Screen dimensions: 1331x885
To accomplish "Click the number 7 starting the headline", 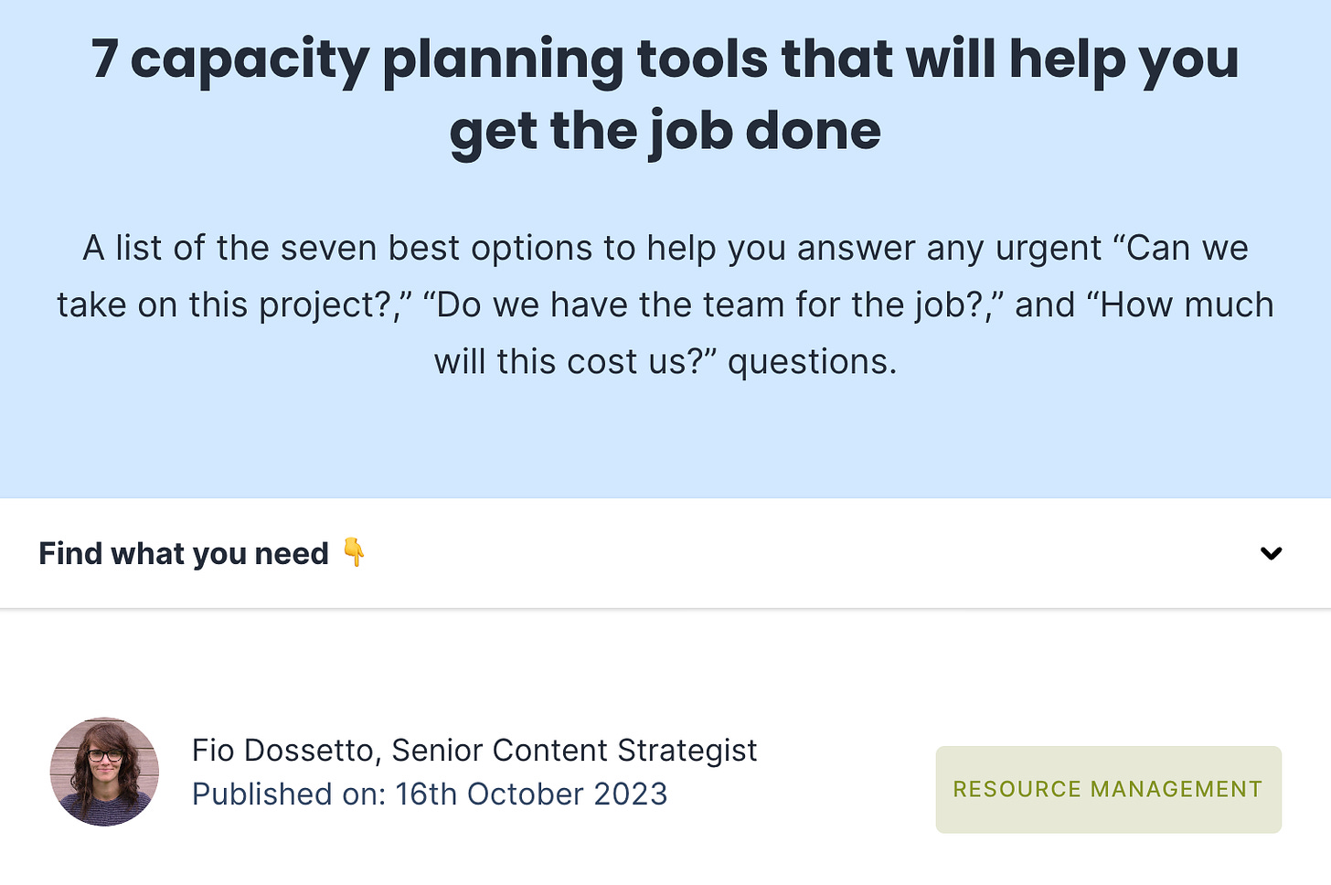I will pyautogui.click(x=104, y=60).
